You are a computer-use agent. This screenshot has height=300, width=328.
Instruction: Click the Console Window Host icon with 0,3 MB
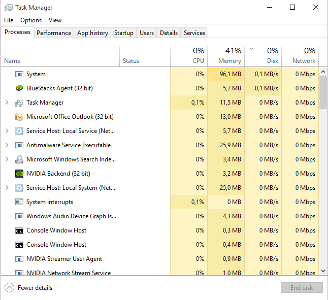click(19, 230)
